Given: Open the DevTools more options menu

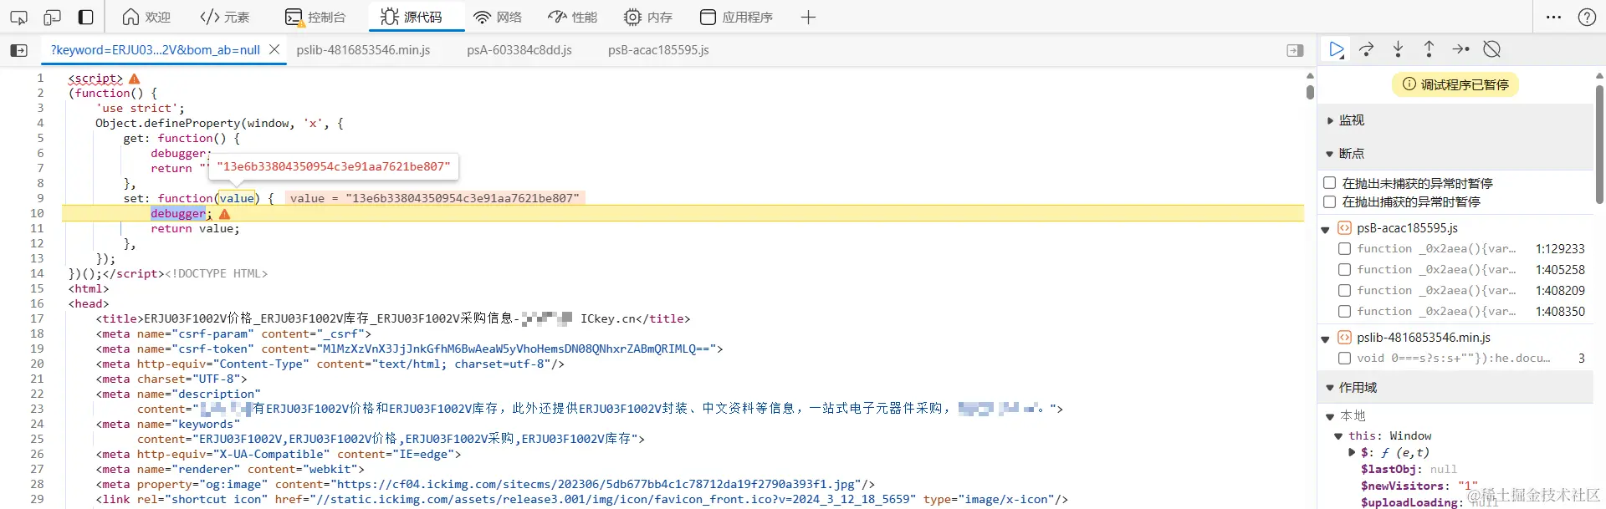Looking at the screenshot, I should click(1553, 17).
